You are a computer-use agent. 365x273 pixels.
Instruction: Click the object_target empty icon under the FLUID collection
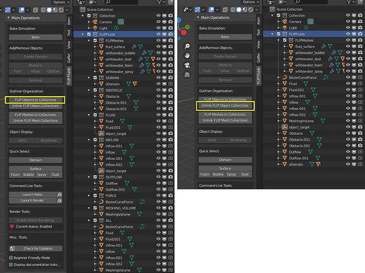point(101,133)
